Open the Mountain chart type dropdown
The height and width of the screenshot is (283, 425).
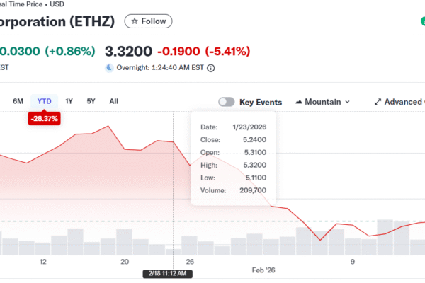(322, 102)
